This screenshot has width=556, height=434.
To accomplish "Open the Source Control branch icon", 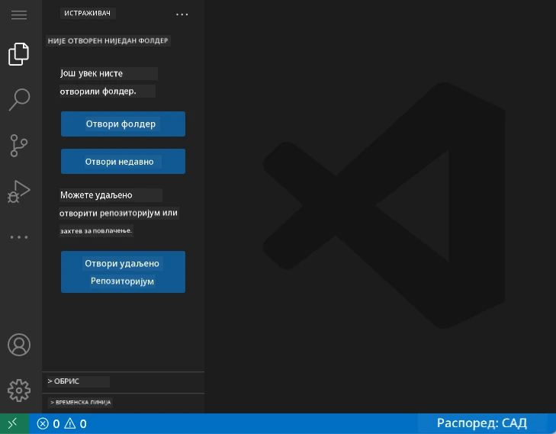I will [19, 146].
